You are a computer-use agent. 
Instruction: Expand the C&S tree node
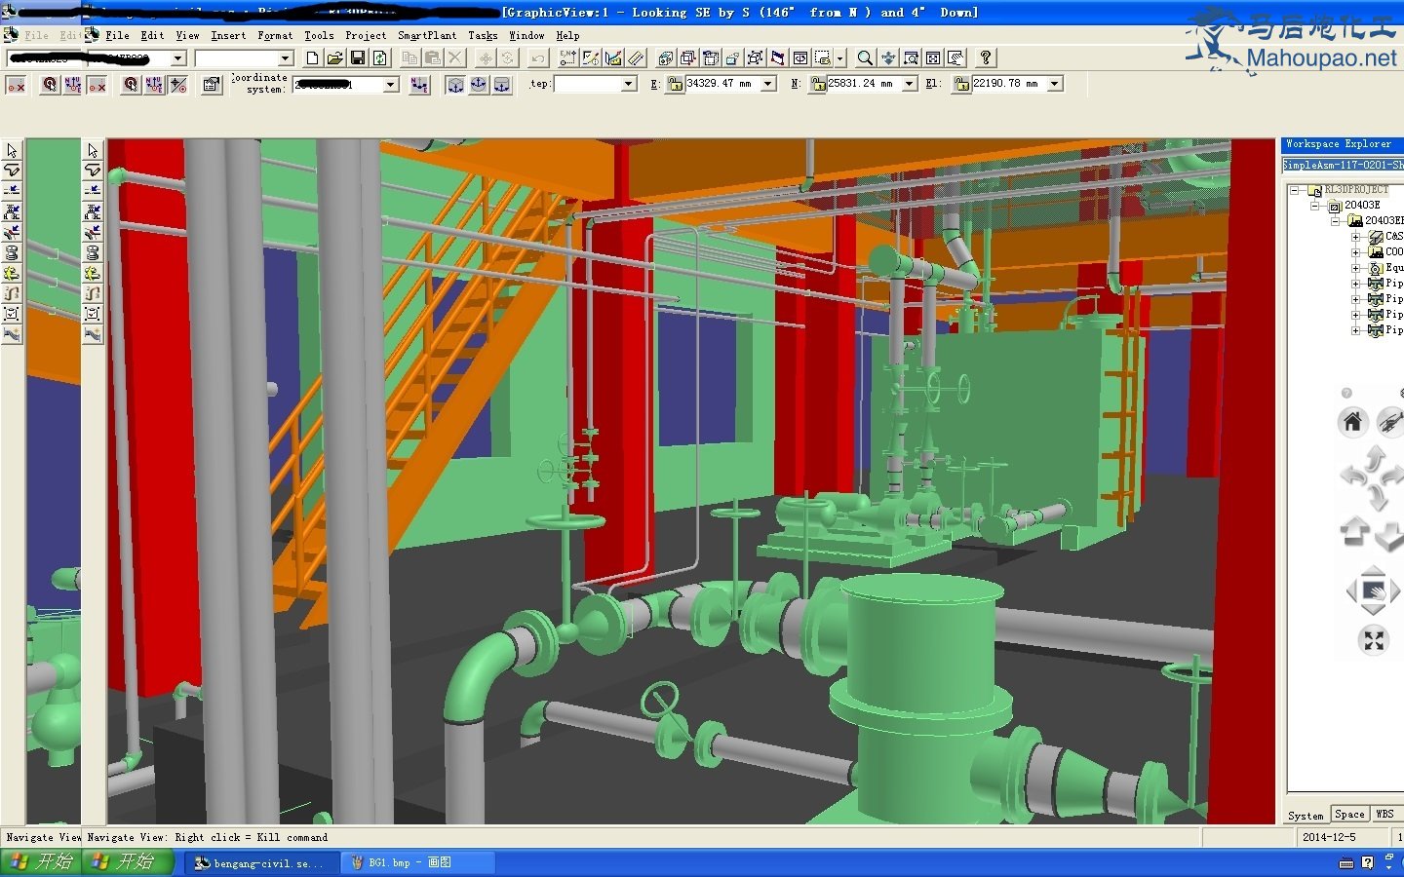point(1355,237)
